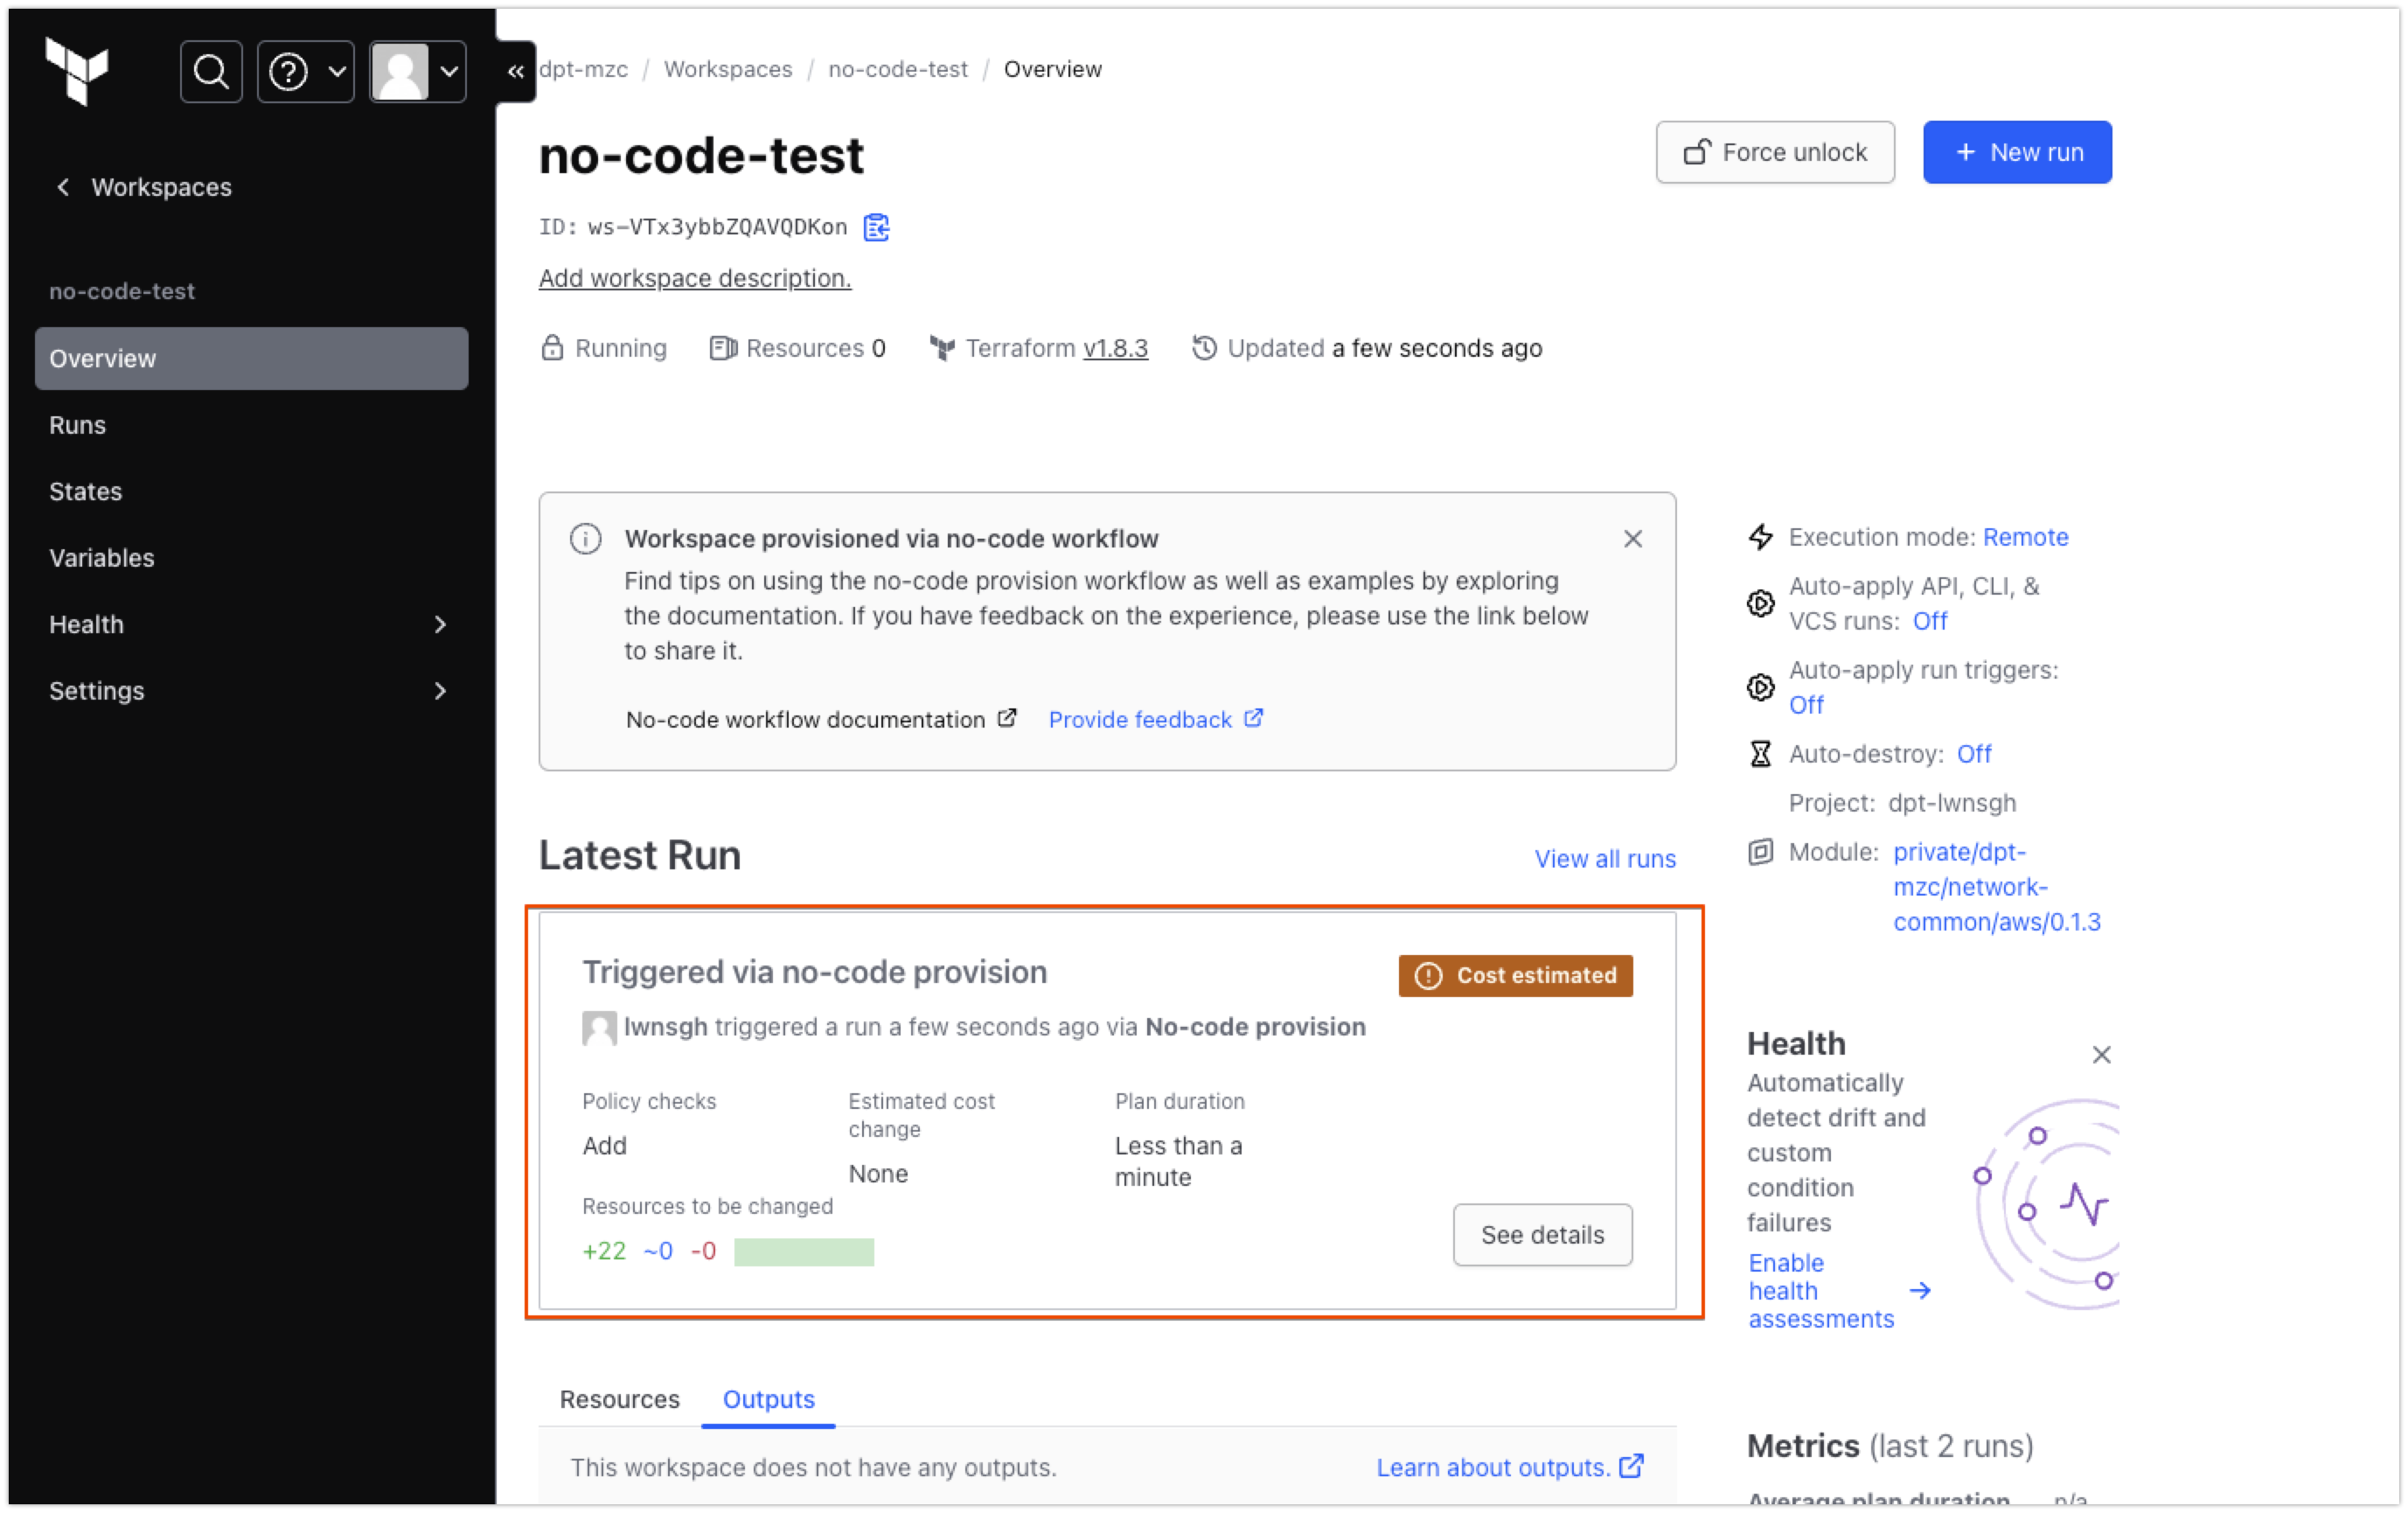The height and width of the screenshot is (1513, 2408).
Task: Click the +22 resources added count
Action: pyautogui.click(x=604, y=1252)
